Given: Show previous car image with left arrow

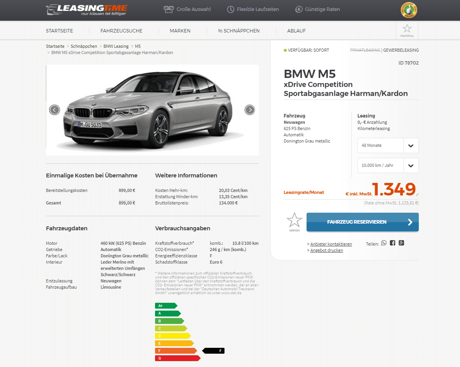Looking at the screenshot, I should pos(55,110).
